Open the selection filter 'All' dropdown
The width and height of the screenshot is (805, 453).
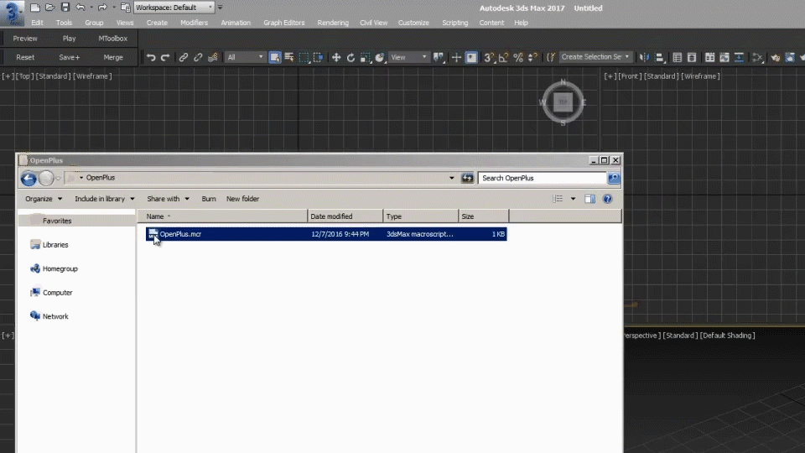tap(244, 58)
